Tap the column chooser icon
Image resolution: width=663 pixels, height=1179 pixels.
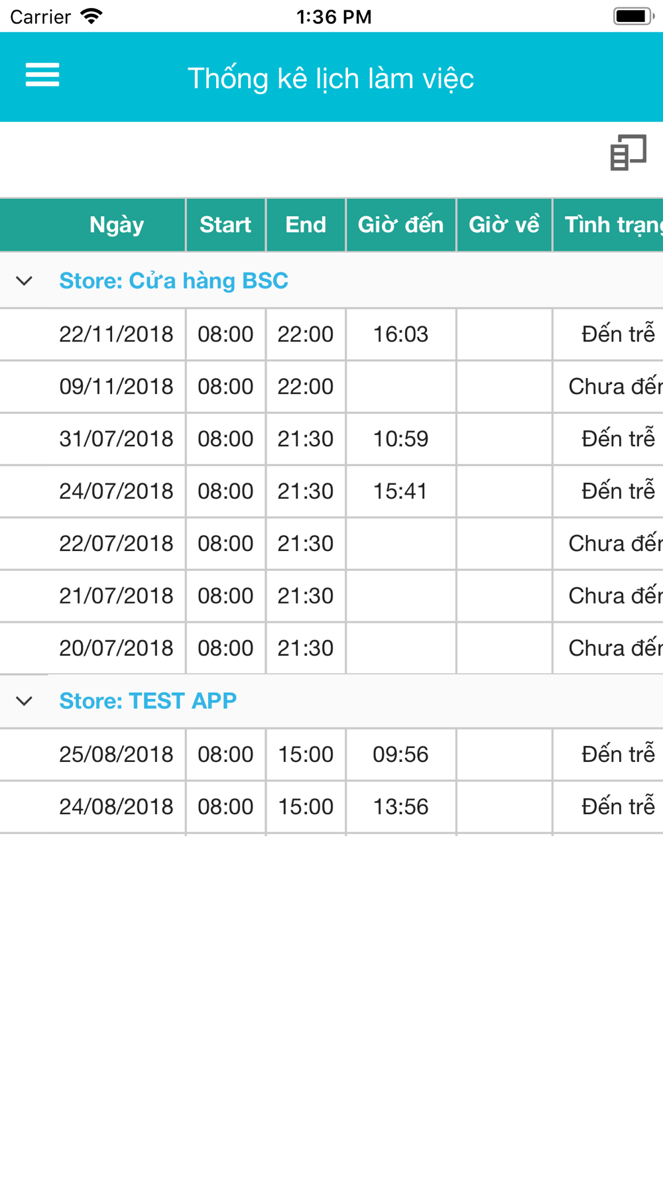(628, 153)
